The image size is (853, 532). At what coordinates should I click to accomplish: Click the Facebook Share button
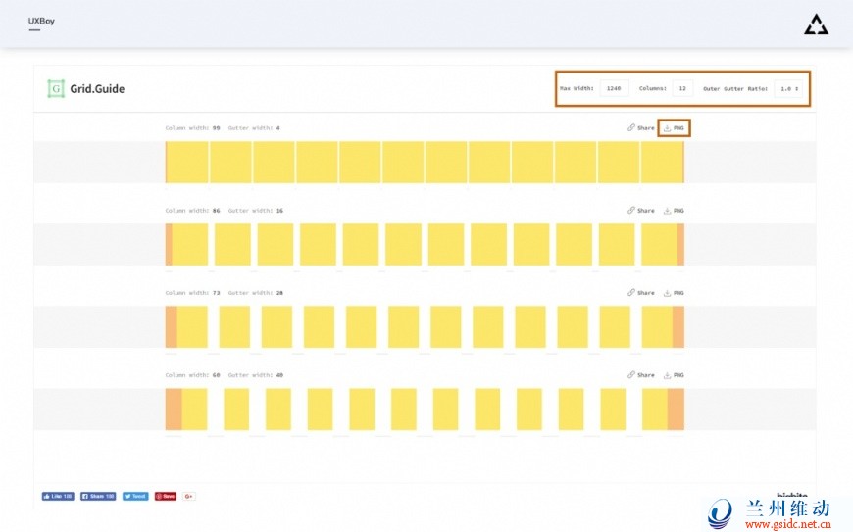click(98, 497)
